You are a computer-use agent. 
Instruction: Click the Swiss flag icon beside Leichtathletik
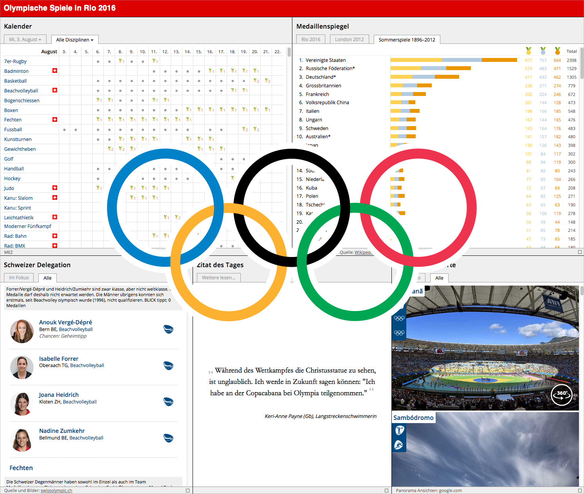[55, 217]
